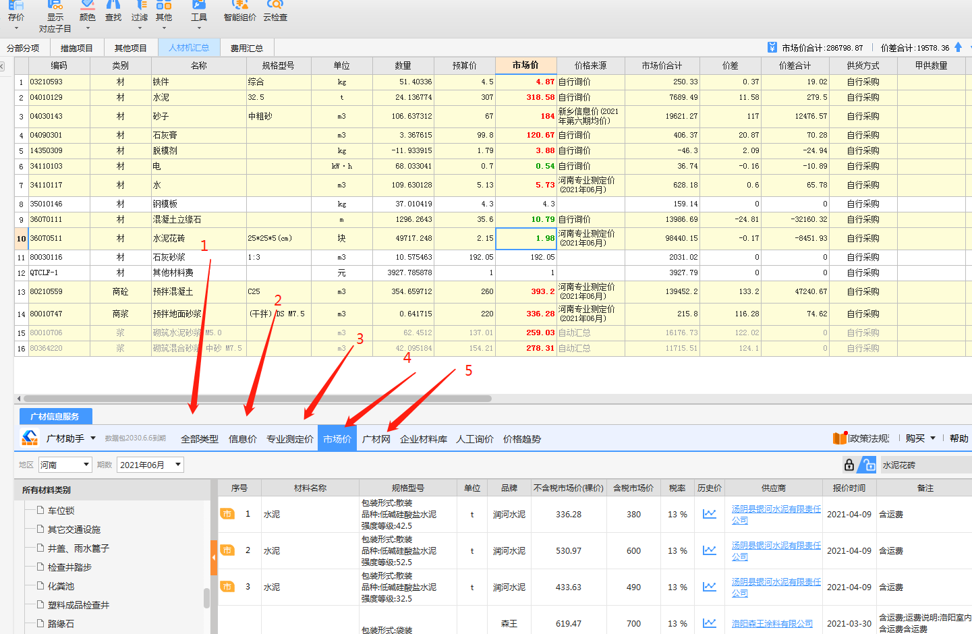Switch to the 其他项目 tab
The height and width of the screenshot is (634, 972).
point(131,48)
